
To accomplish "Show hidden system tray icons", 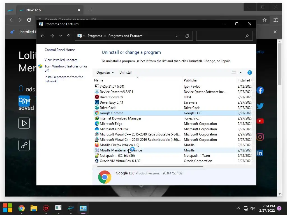I will tap(238, 208).
